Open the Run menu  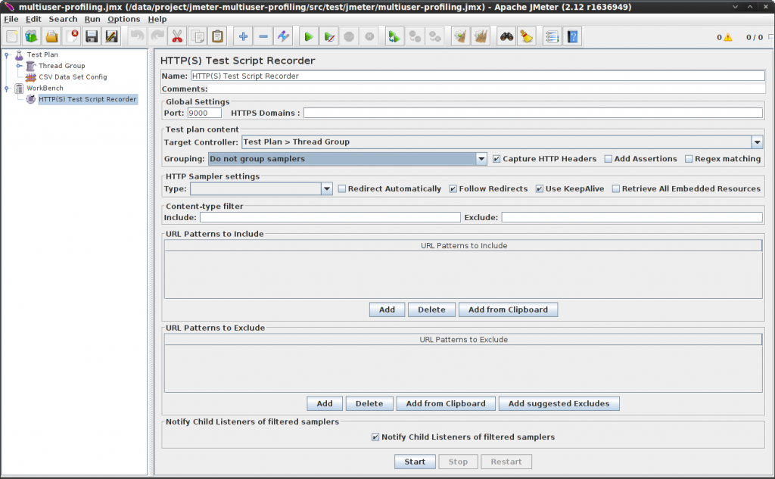[x=92, y=18]
